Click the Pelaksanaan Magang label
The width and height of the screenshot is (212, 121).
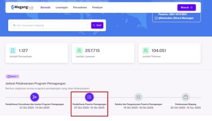pyautogui.click(x=186, y=104)
